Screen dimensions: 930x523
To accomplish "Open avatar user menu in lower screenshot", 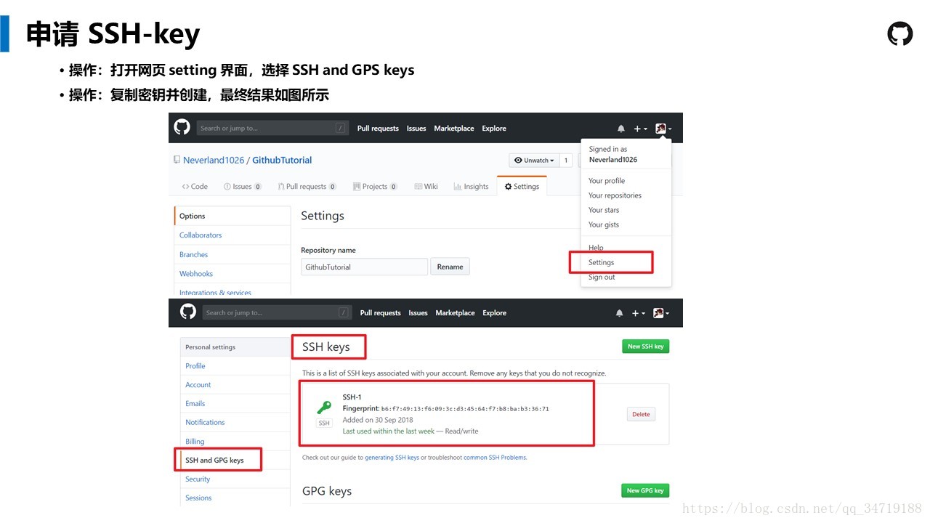I will pos(662,313).
